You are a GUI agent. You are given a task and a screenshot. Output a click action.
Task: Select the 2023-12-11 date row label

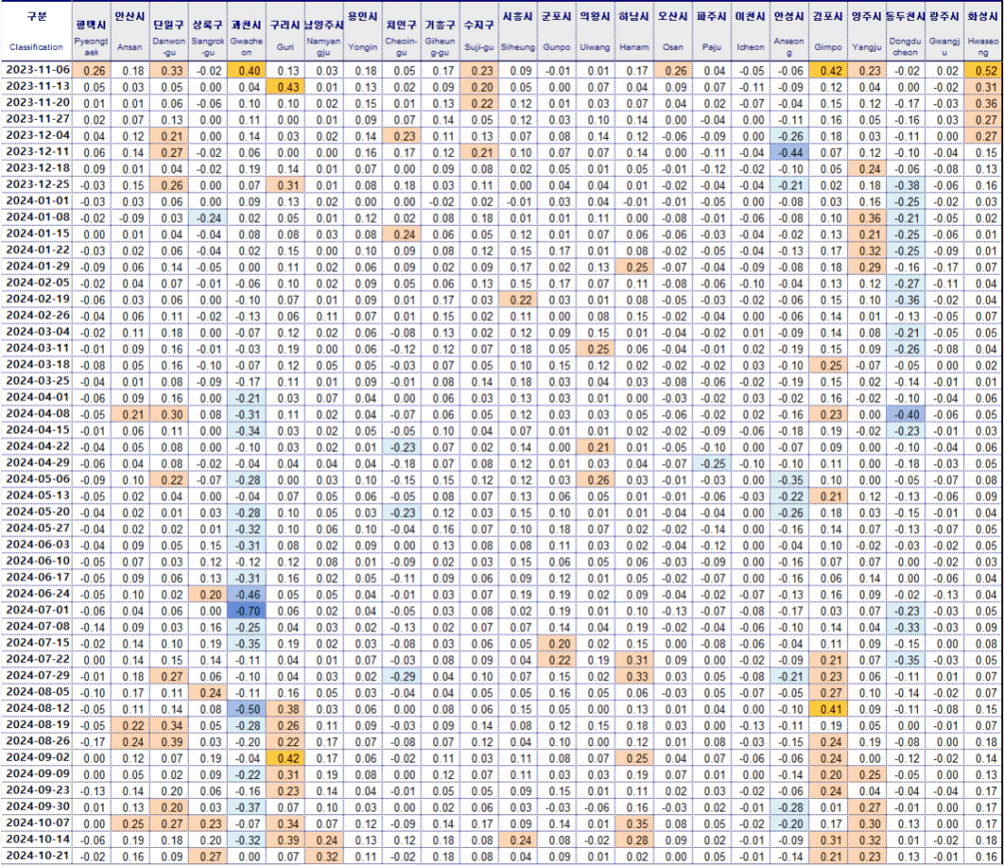coord(36,153)
